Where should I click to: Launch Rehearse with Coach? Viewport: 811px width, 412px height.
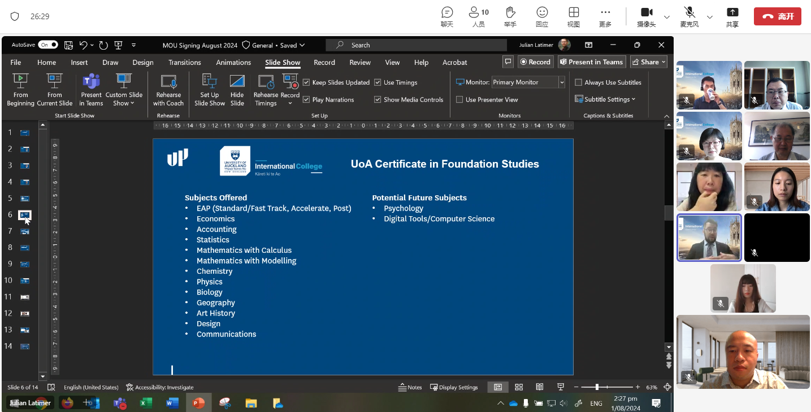[168, 90]
